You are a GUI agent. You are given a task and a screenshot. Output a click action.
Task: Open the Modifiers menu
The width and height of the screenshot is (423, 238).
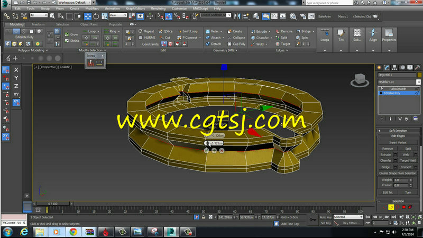click(x=92, y=8)
